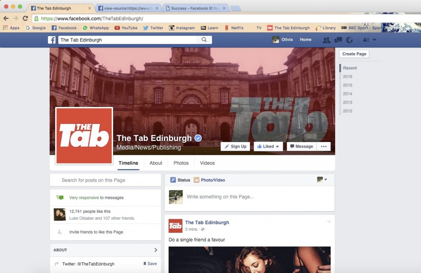
Task: Open the Netflix bookmark
Action: [x=234, y=27]
